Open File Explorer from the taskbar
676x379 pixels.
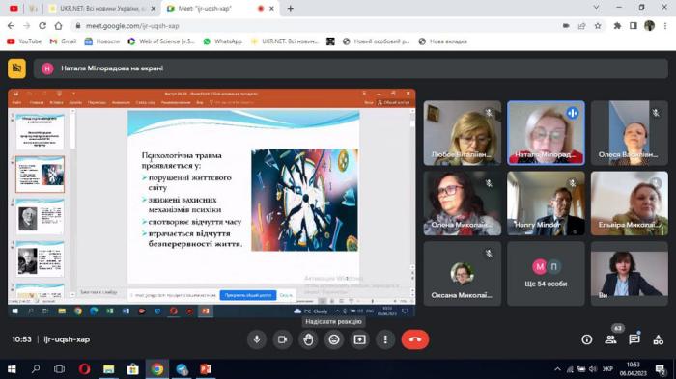(108, 369)
